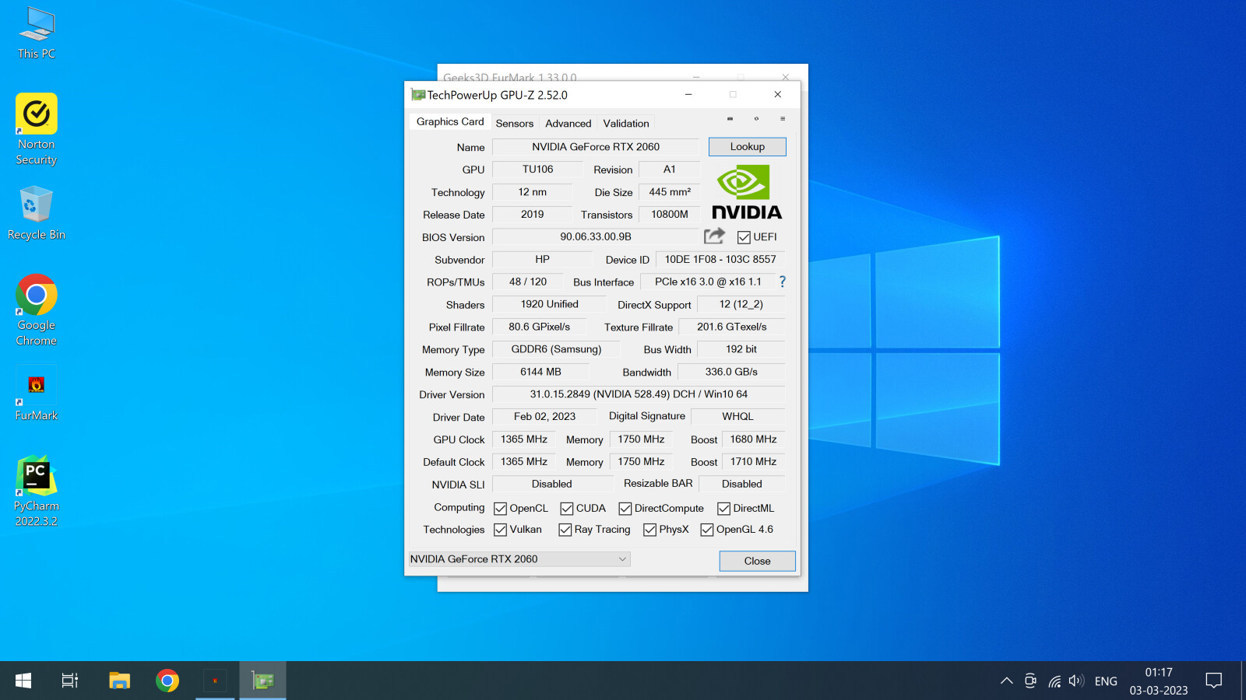Image resolution: width=1246 pixels, height=700 pixels.
Task: Select PyCharm 2022.3.2 desktop shortcut
Action: coord(37,491)
